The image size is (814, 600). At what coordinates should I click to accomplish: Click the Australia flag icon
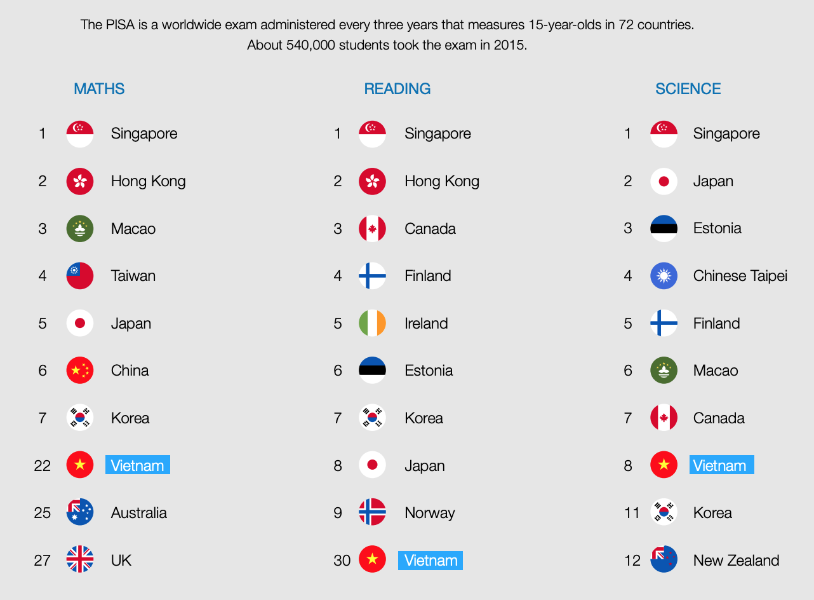click(x=80, y=513)
